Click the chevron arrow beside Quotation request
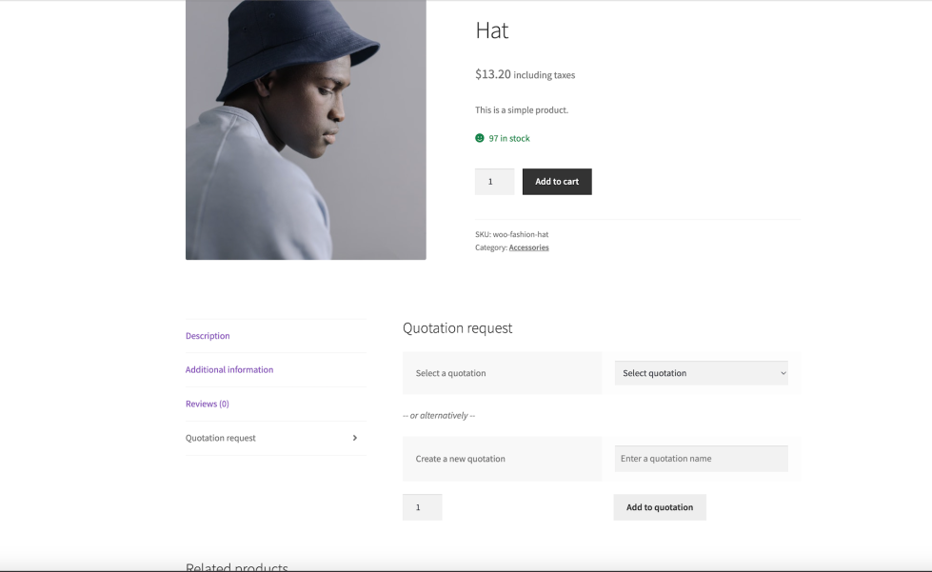The height and width of the screenshot is (572, 932). (x=355, y=438)
